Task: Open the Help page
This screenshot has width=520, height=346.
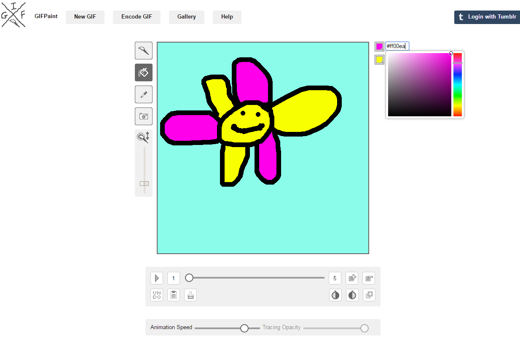Action: [x=227, y=17]
